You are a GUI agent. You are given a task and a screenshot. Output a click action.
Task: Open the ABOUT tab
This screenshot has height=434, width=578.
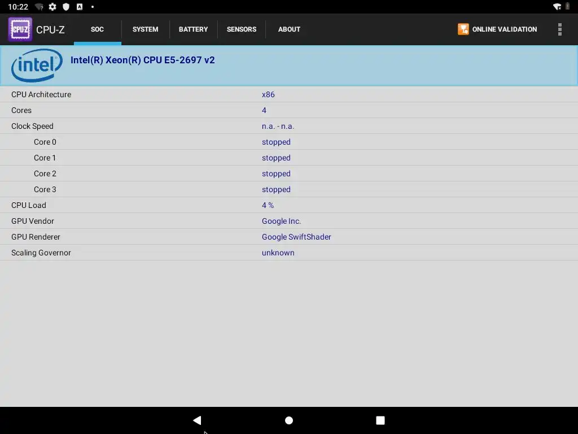(289, 29)
